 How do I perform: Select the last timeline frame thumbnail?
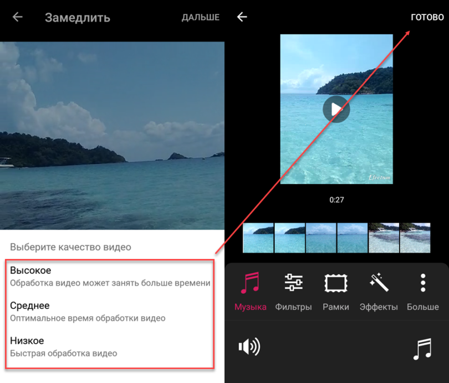pyautogui.click(x=416, y=238)
